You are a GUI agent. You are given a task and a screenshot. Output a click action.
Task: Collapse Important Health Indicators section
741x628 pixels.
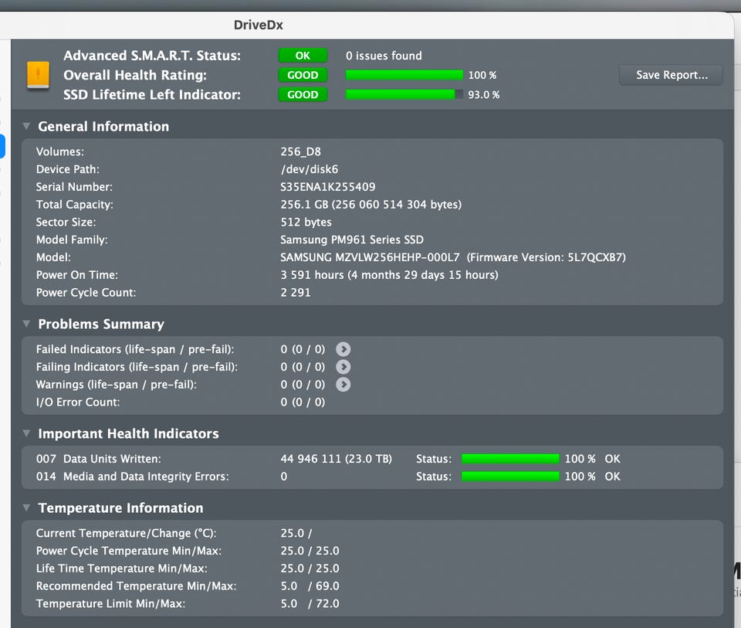pos(26,433)
